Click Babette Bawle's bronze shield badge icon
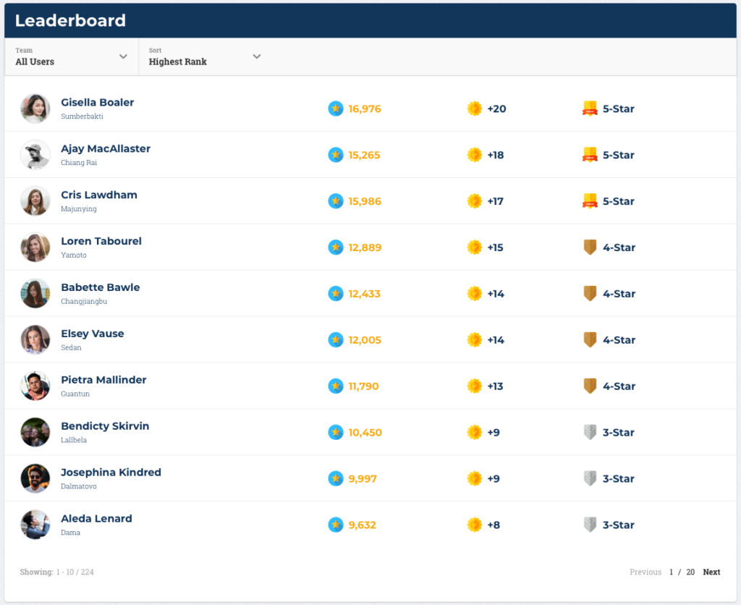This screenshot has height=605, width=741. tap(590, 294)
